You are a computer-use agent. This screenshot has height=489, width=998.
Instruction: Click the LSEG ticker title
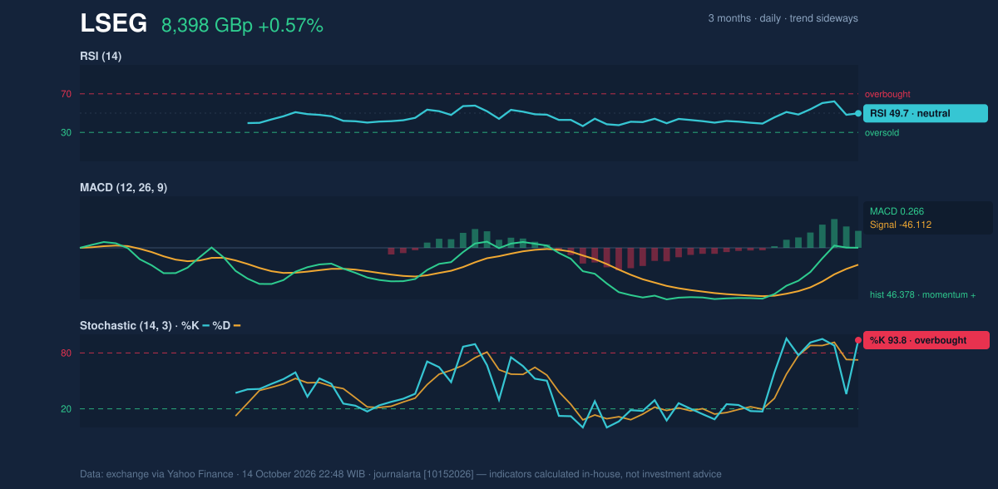point(113,24)
